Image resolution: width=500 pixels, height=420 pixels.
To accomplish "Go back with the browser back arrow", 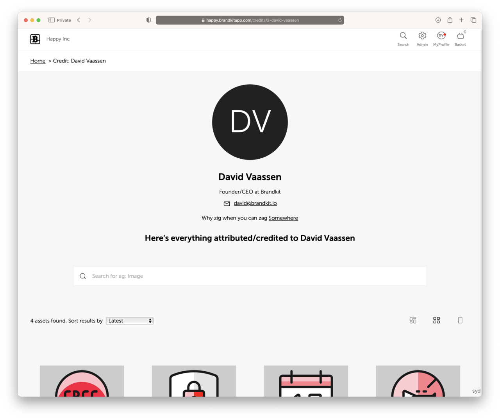I will click(x=79, y=20).
